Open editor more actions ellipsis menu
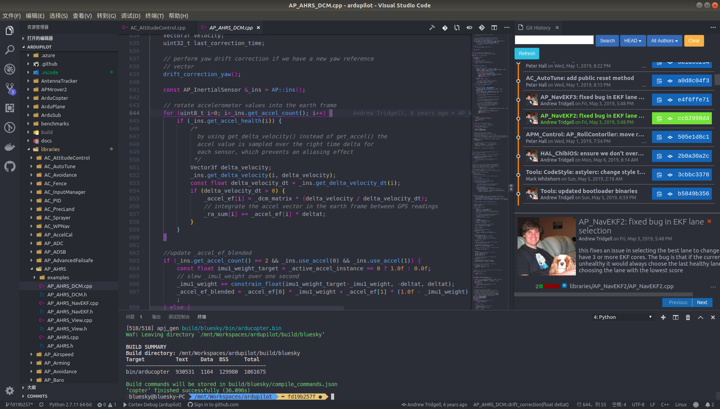Image resolution: width=720 pixels, height=409 pixels. [507, 28]
